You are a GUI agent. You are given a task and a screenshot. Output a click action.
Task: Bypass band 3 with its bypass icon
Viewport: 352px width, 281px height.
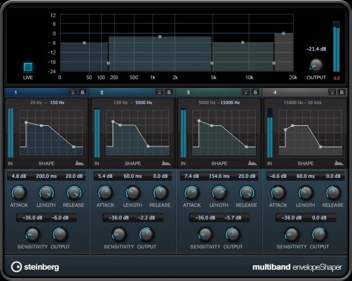[246, 92]
